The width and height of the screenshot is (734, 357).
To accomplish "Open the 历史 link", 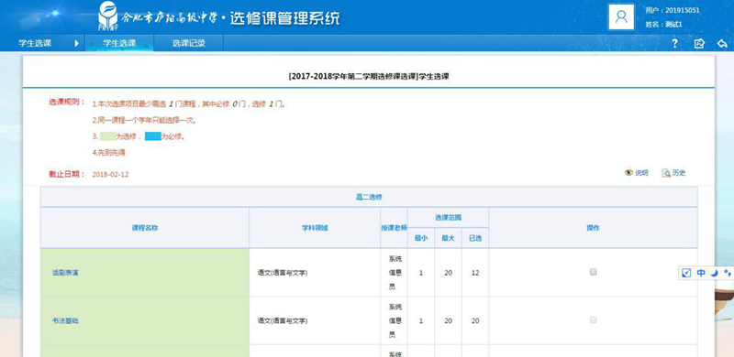I will coord(679,173).
